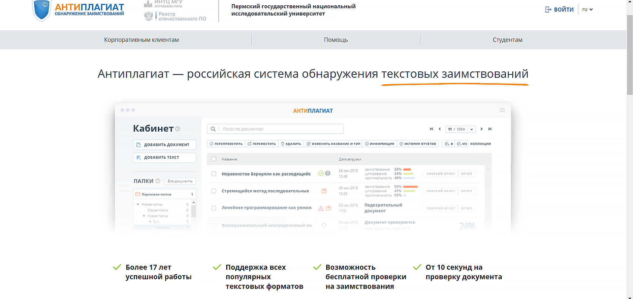Click the Папки help question icon
The height and width of the screenshot is (299, 633).
158,181
